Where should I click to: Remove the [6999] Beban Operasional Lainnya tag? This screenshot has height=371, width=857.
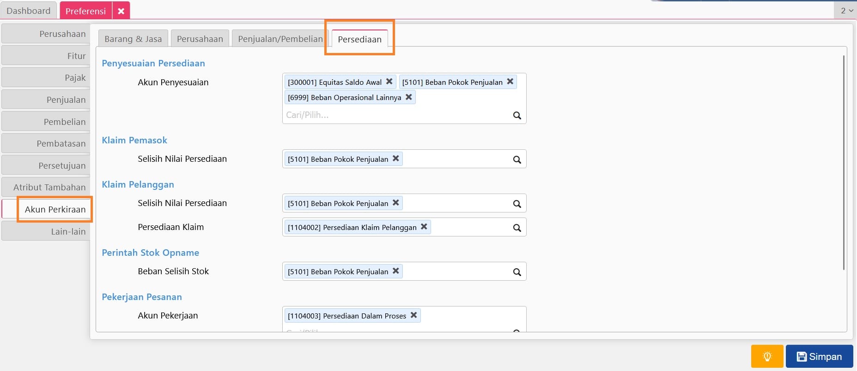(x=408, y=97)
